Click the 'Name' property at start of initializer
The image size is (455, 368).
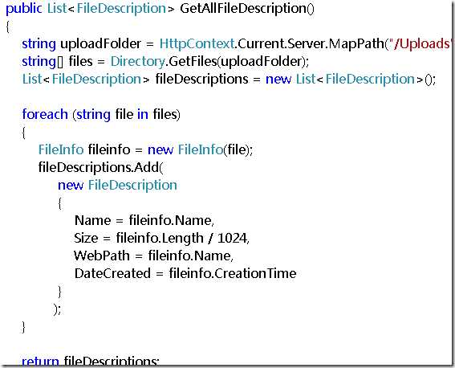92,220
